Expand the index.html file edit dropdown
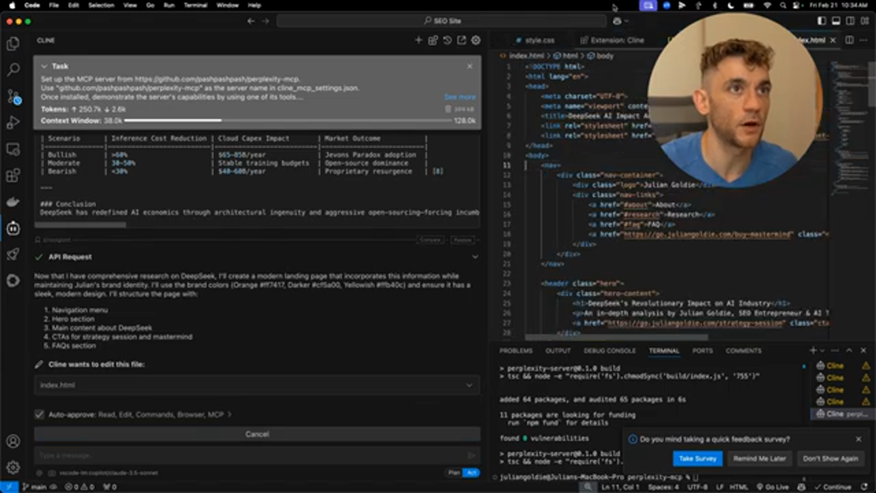876x493 pixels. tap(469, 385)
